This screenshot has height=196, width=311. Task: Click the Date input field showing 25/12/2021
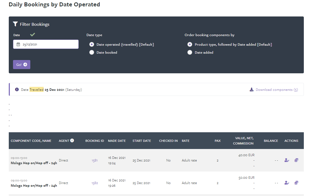(46, 44)
